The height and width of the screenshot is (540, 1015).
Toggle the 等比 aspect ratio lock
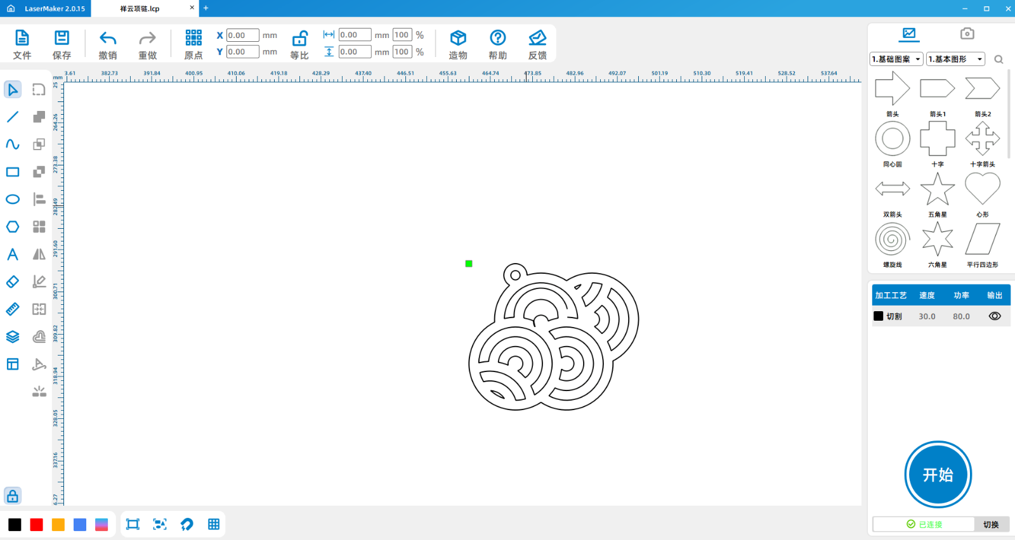299,39
